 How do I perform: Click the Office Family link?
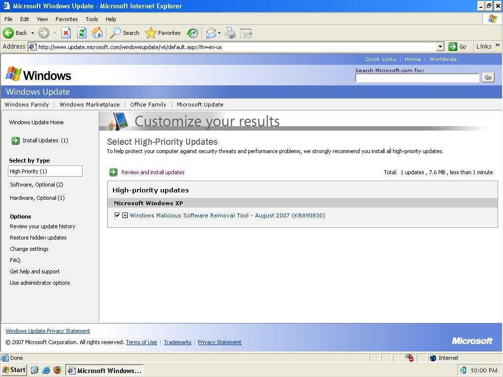click(x=148, y=105)
